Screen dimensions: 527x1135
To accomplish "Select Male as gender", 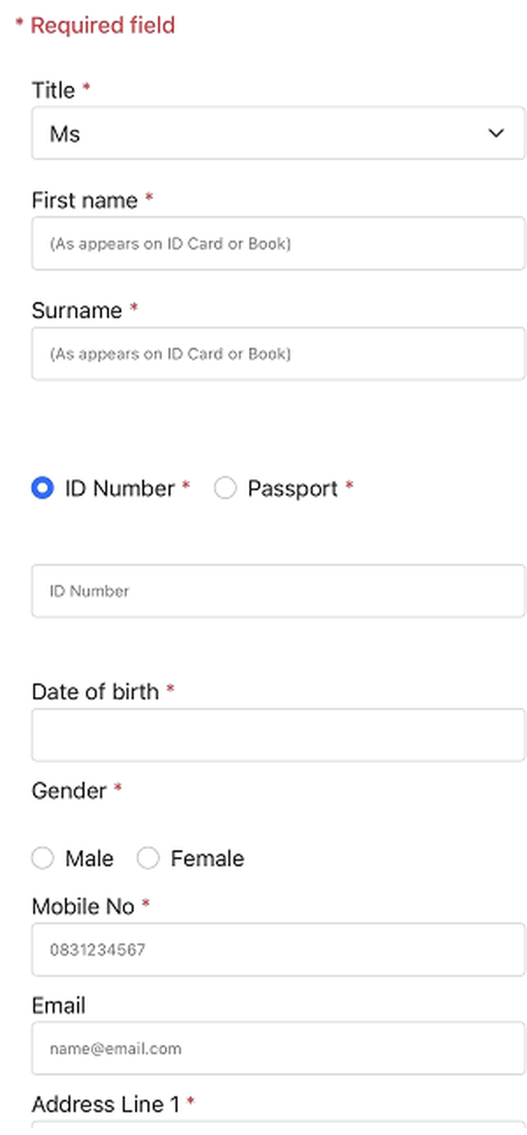I will (x=43, y=858).
